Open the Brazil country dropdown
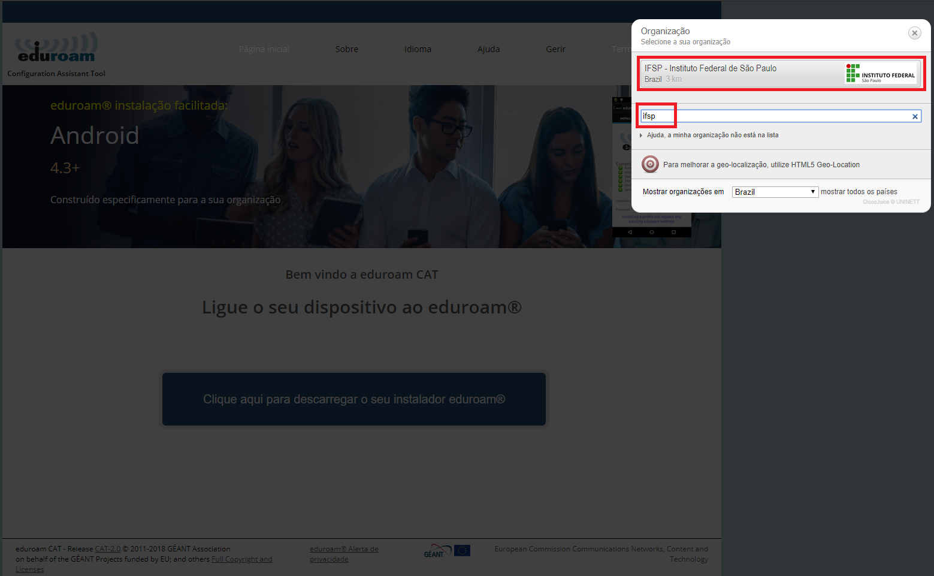Screen dimensions: 934x576 pyautogui.click(x=775, y=192)
